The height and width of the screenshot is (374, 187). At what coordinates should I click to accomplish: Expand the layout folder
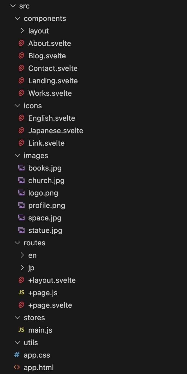(x=22, y=31)
